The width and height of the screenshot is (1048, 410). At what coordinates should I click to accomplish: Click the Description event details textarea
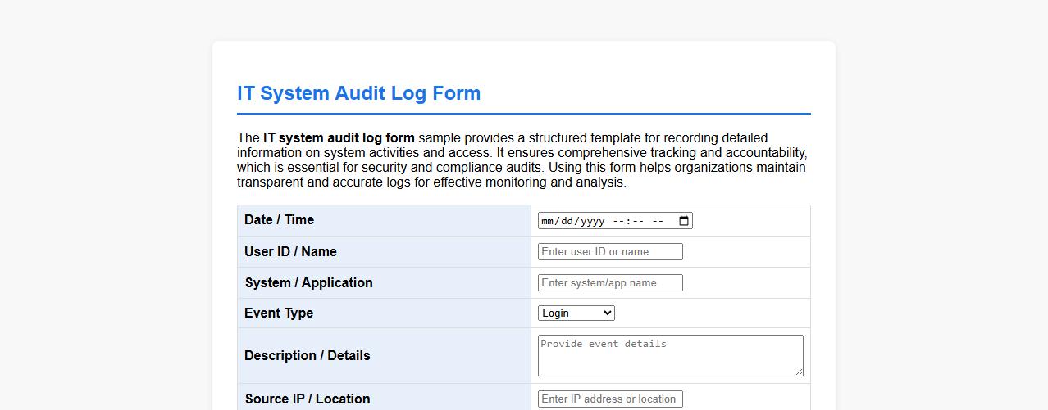(671, 355)
